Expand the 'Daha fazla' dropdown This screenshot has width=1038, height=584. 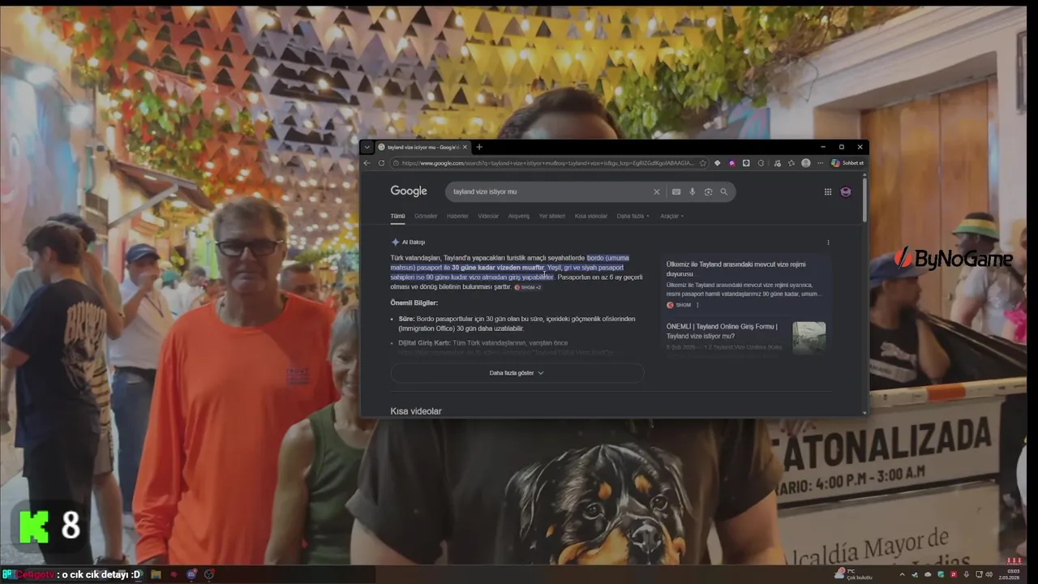(x=633, y=216)
